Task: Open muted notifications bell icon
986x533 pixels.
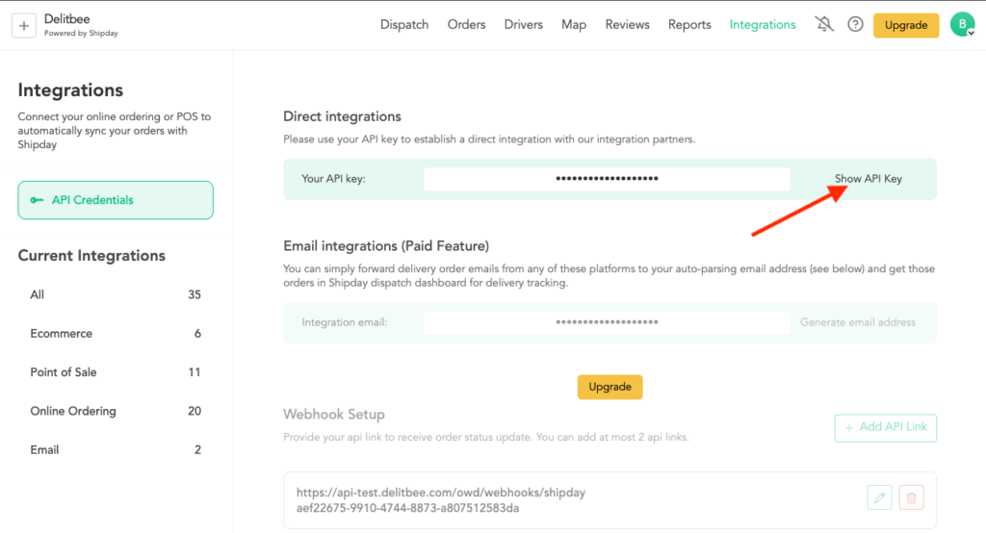Action: (824, 24)
